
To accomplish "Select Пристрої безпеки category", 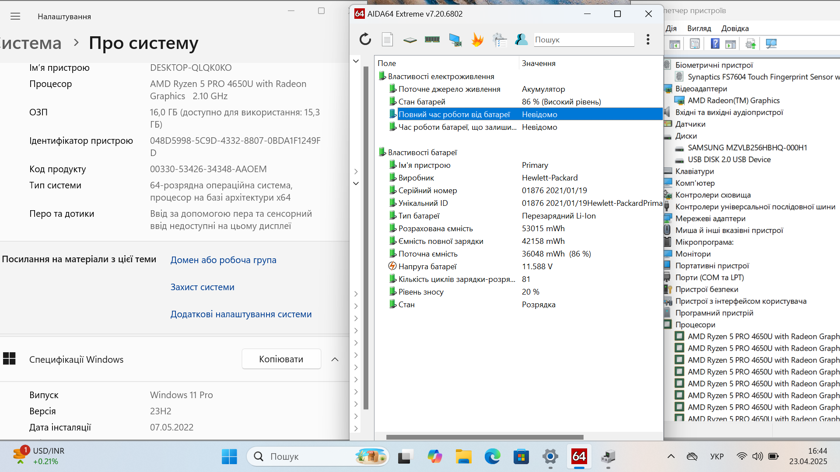I will (x=707, y=289).
